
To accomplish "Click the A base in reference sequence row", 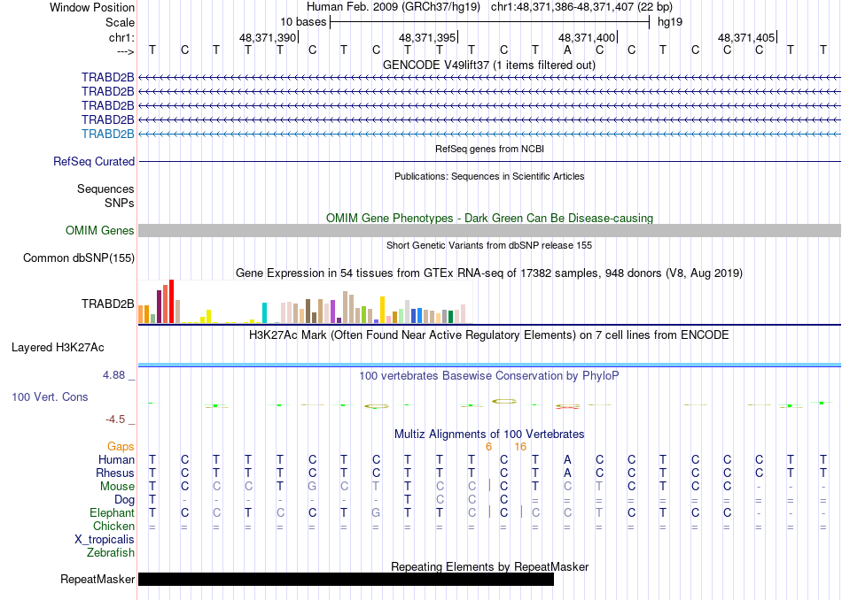I will click(567, 50).
